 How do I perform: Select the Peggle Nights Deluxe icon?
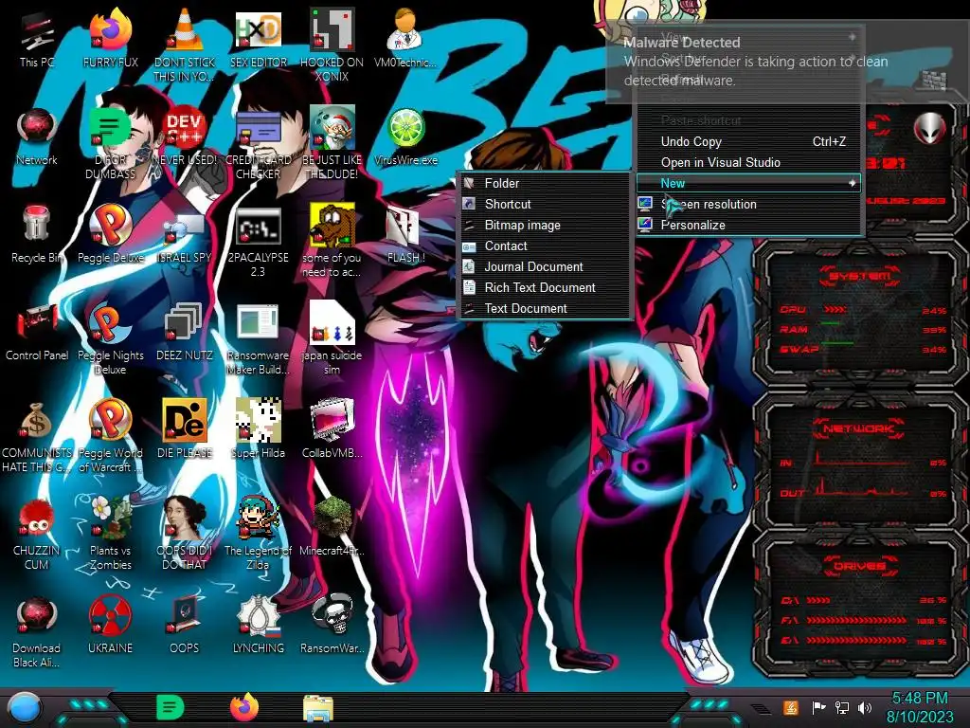tap(110, 339)
